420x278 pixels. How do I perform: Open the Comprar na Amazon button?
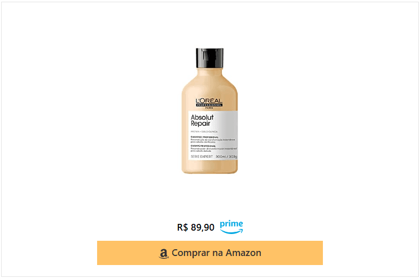(x=210, y=253)
